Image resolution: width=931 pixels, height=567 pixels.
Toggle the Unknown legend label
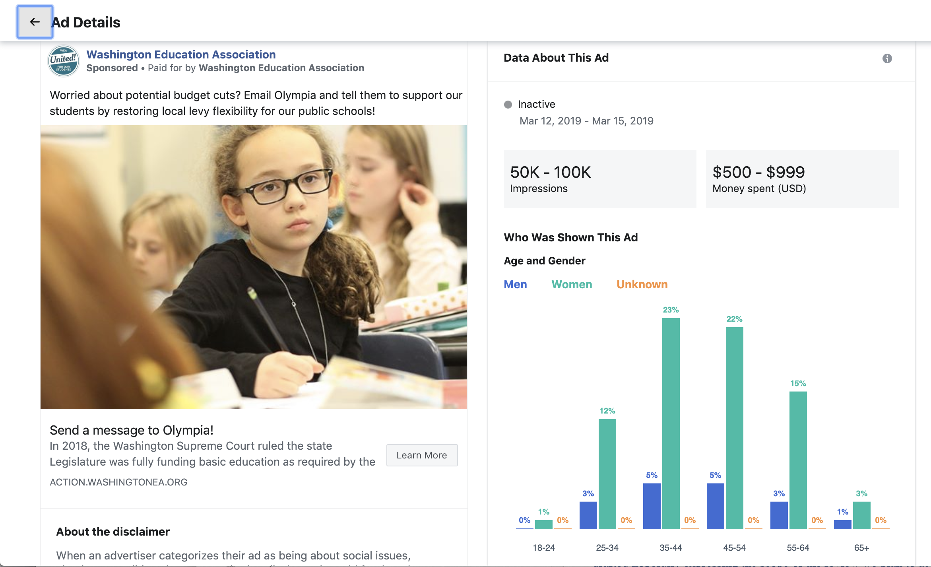tap(642, 284)
